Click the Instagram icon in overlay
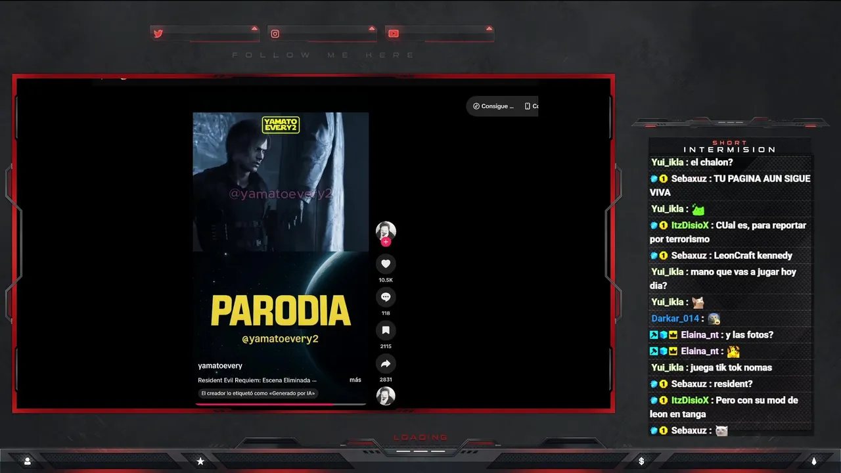 [275, 34]
